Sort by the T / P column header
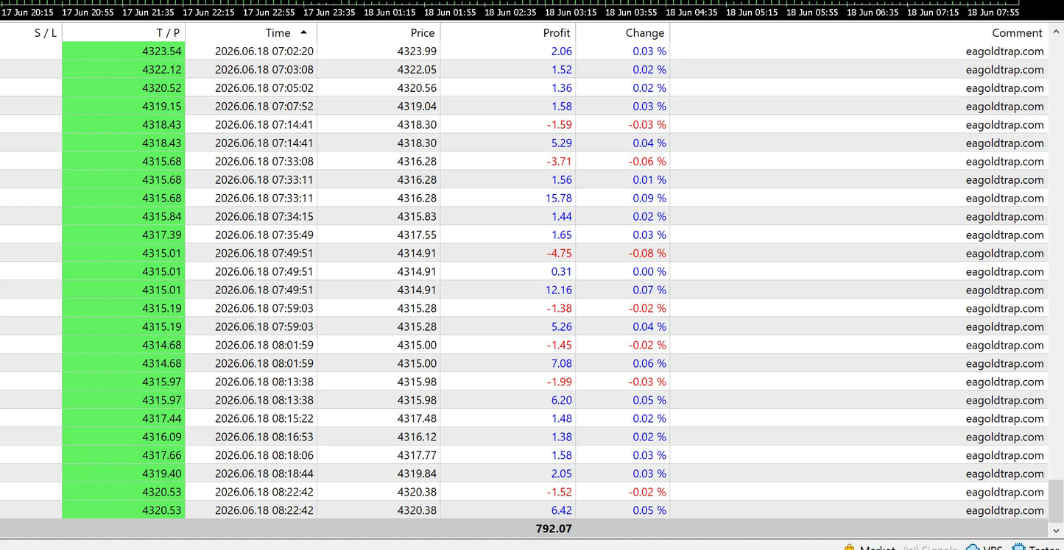This screenshot has width=1064, height=550. (123, 32)
